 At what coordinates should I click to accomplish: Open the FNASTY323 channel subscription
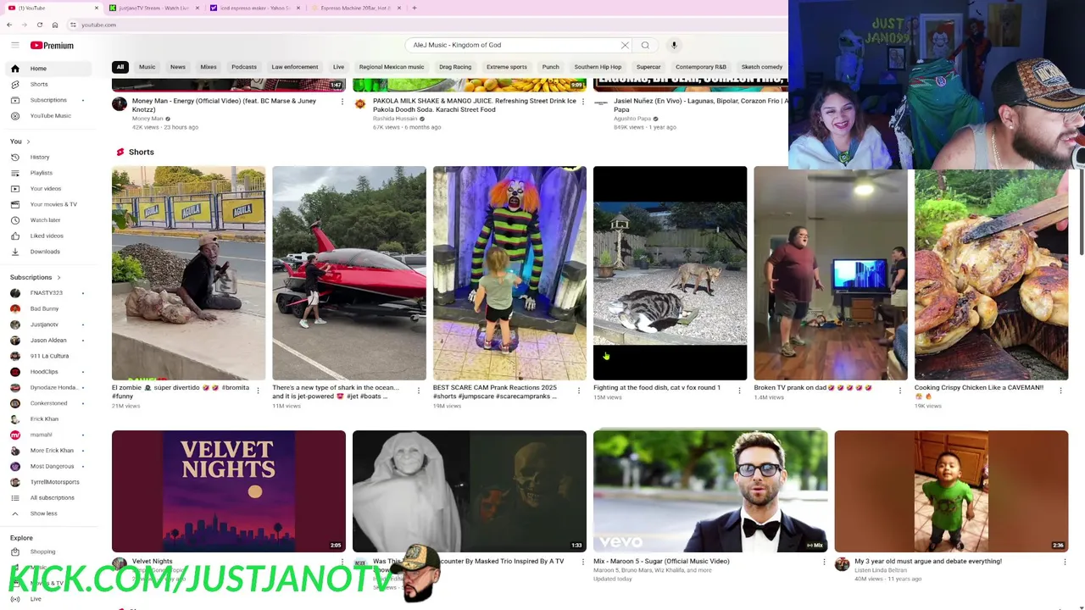pyautogui.click(x=47, y=292)
